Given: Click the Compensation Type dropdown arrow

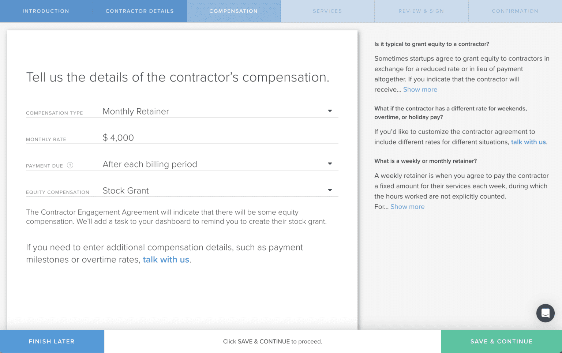Looking at the screenshot, I should click(x=330, y=111).
